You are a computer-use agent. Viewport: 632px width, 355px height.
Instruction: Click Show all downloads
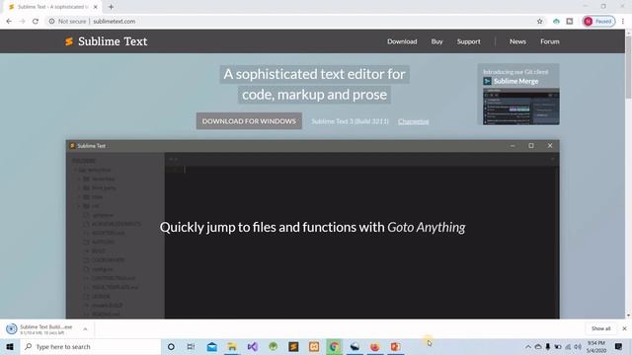601,328
